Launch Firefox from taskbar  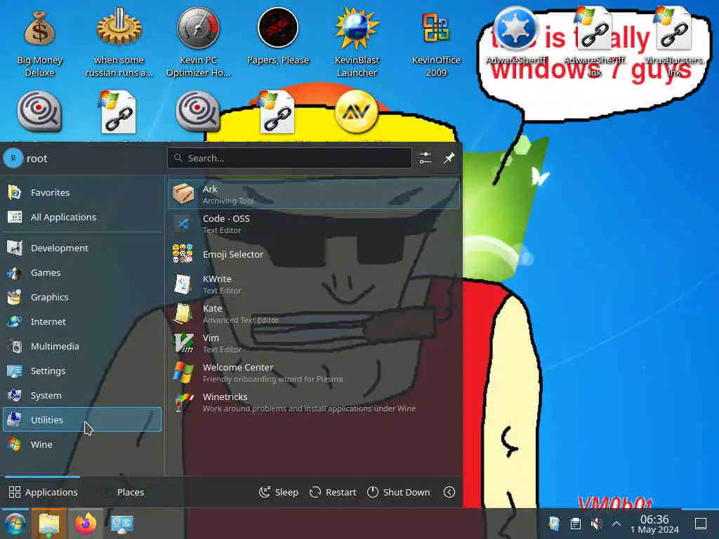pyautogui.click(x=86, y=524)
